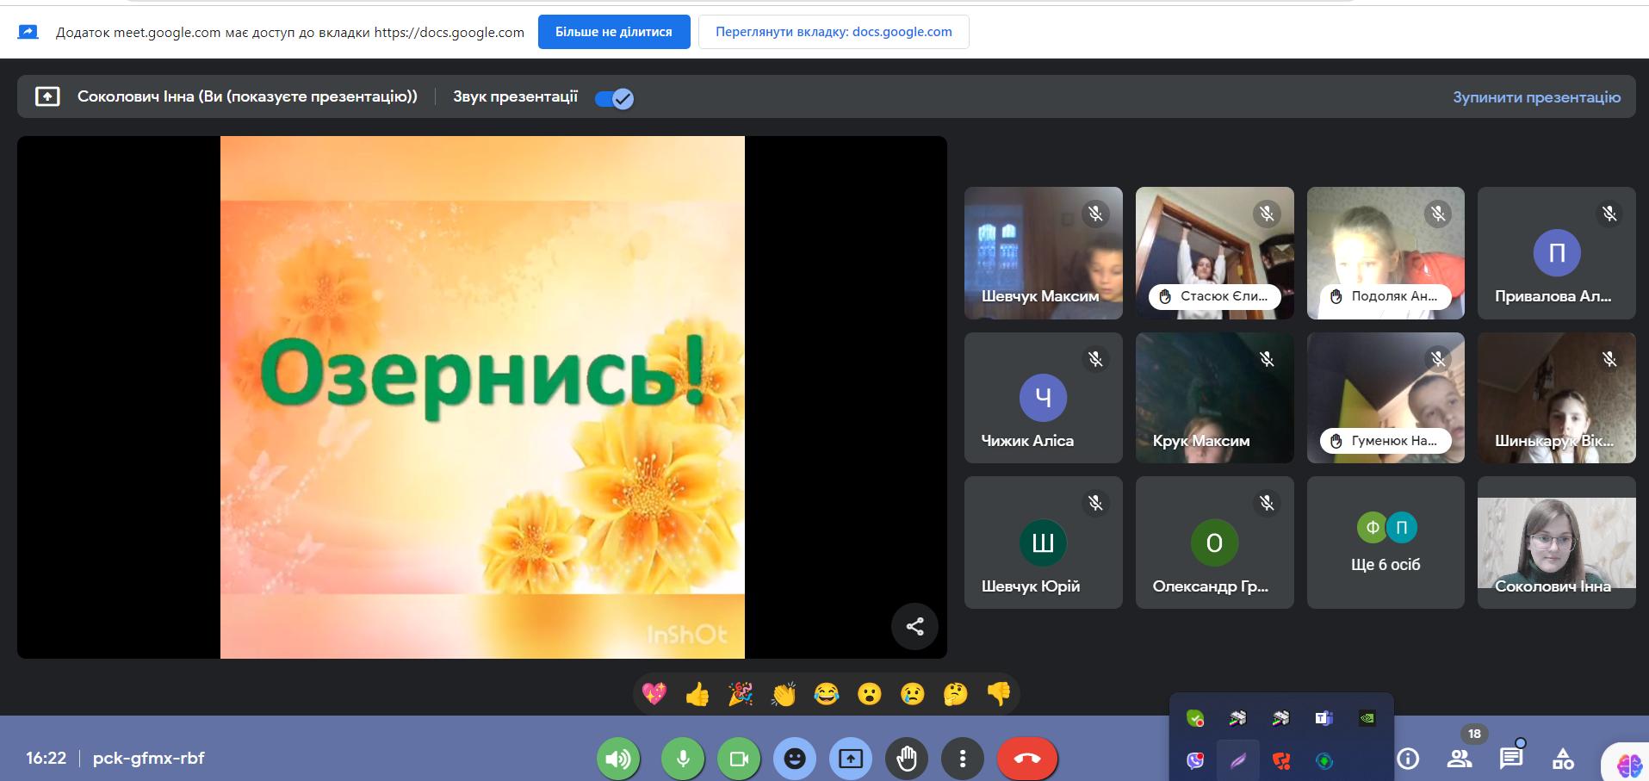Click Чижик Аліса participant tile

pos(1043,398)
